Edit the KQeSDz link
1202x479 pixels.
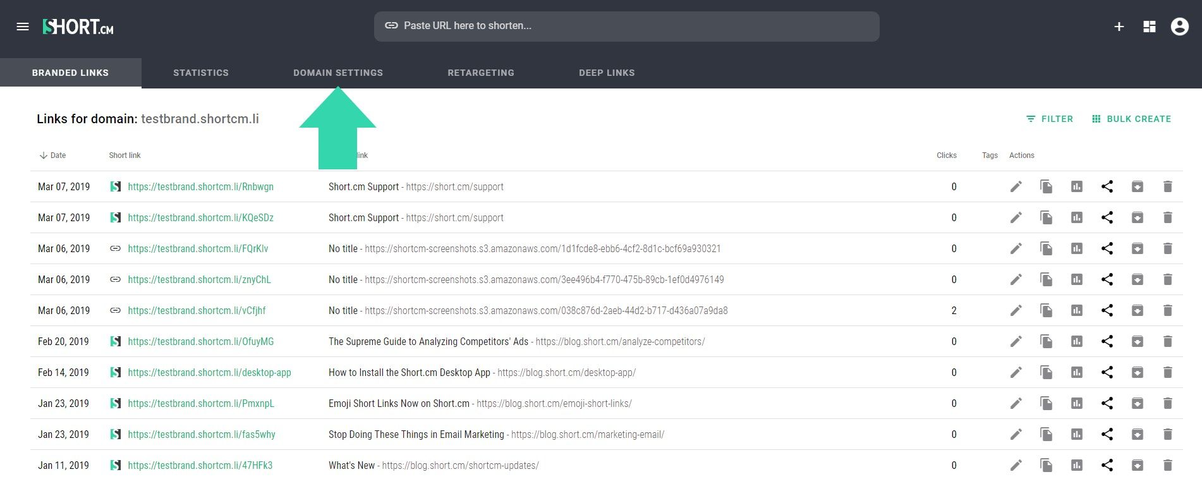pos(1016,217)
